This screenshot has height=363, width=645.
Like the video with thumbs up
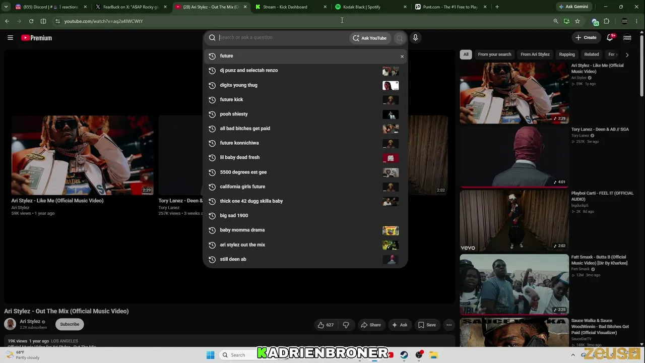click(x=326, y=325)
